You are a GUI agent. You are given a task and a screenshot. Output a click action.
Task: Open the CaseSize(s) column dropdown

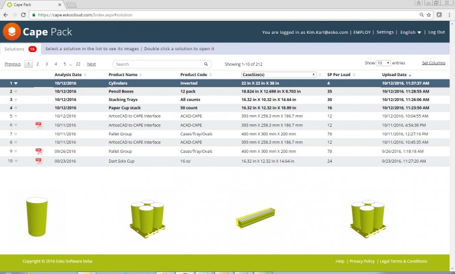[314, 75]
